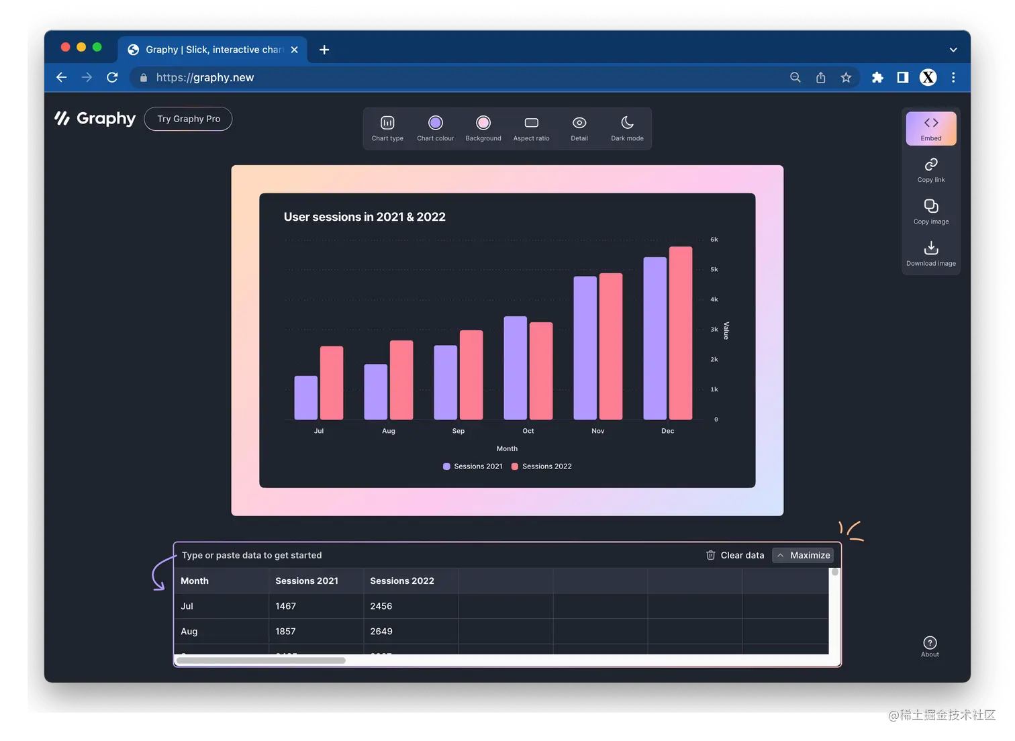Open the browser profile avatar
The width and height of the screenshot is (1015, 741).
(928, 77)
